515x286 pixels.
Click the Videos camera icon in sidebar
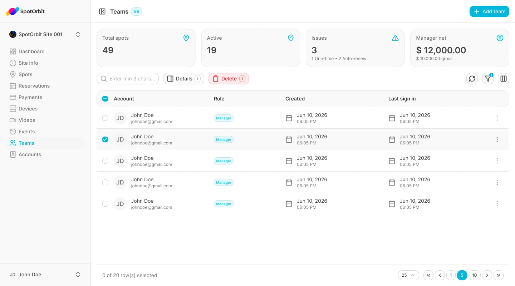pos(13,120)
